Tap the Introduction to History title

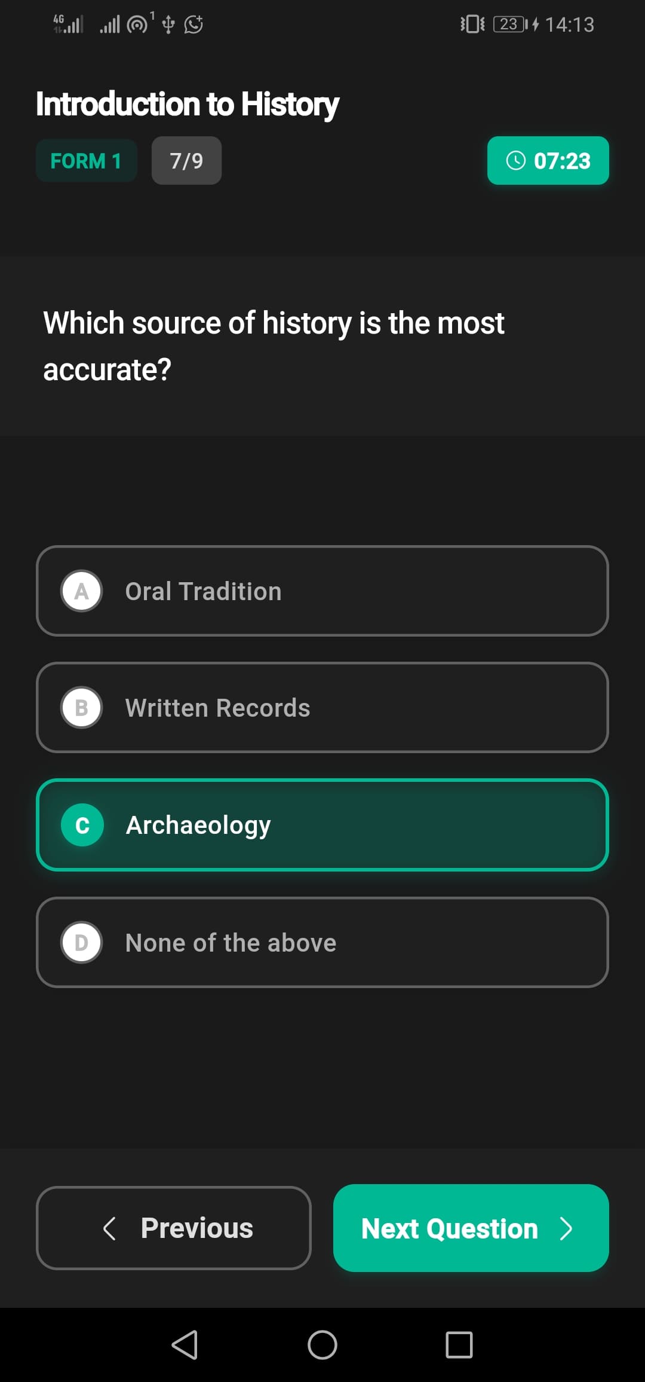pos(188,104)
